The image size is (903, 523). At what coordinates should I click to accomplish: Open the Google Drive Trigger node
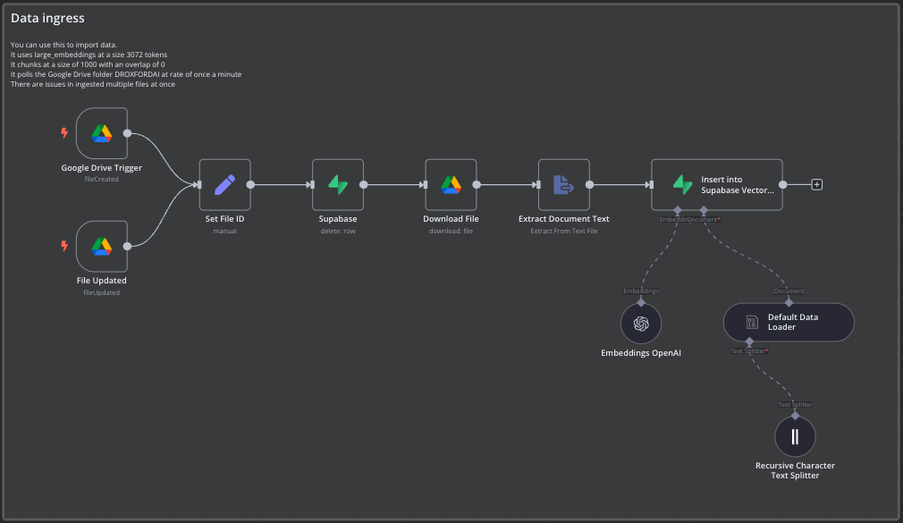pyautogui.click(x=101, y=133)
